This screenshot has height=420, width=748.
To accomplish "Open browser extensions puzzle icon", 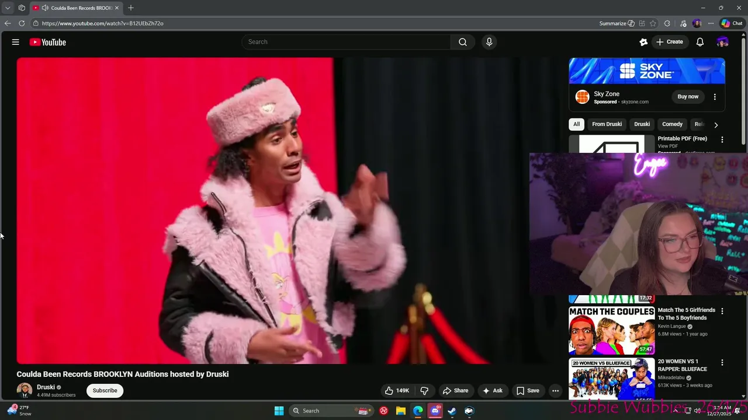I will 667,23.
